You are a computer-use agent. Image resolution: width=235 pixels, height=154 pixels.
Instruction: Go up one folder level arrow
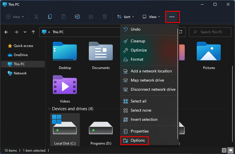[33, 32]
